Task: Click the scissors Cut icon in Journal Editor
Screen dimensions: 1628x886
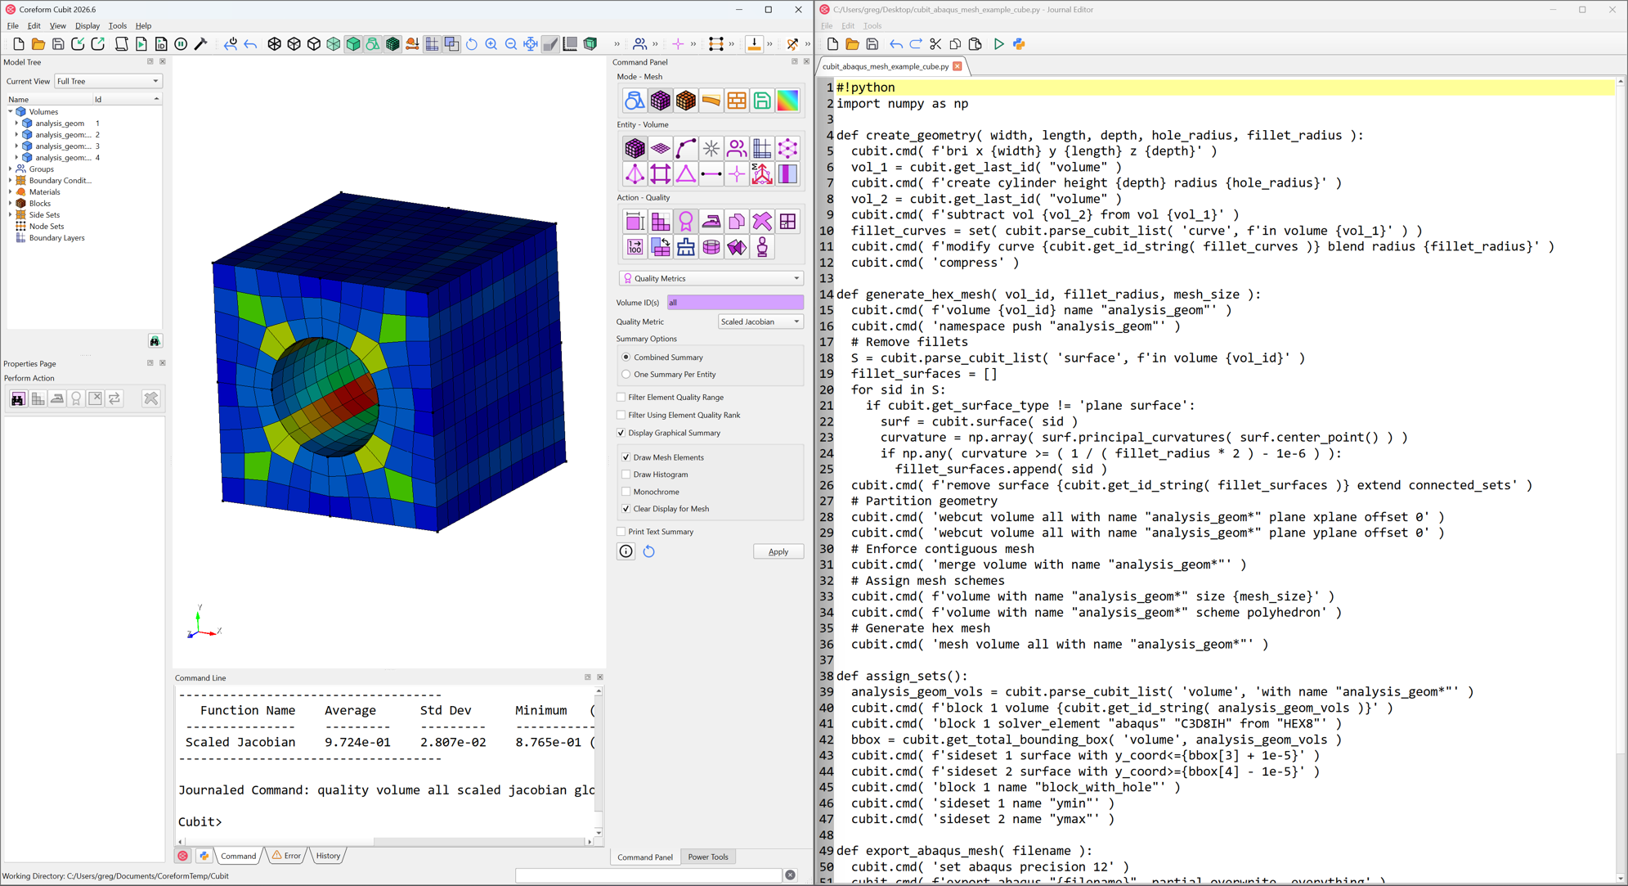Action: tap(935, 44)
